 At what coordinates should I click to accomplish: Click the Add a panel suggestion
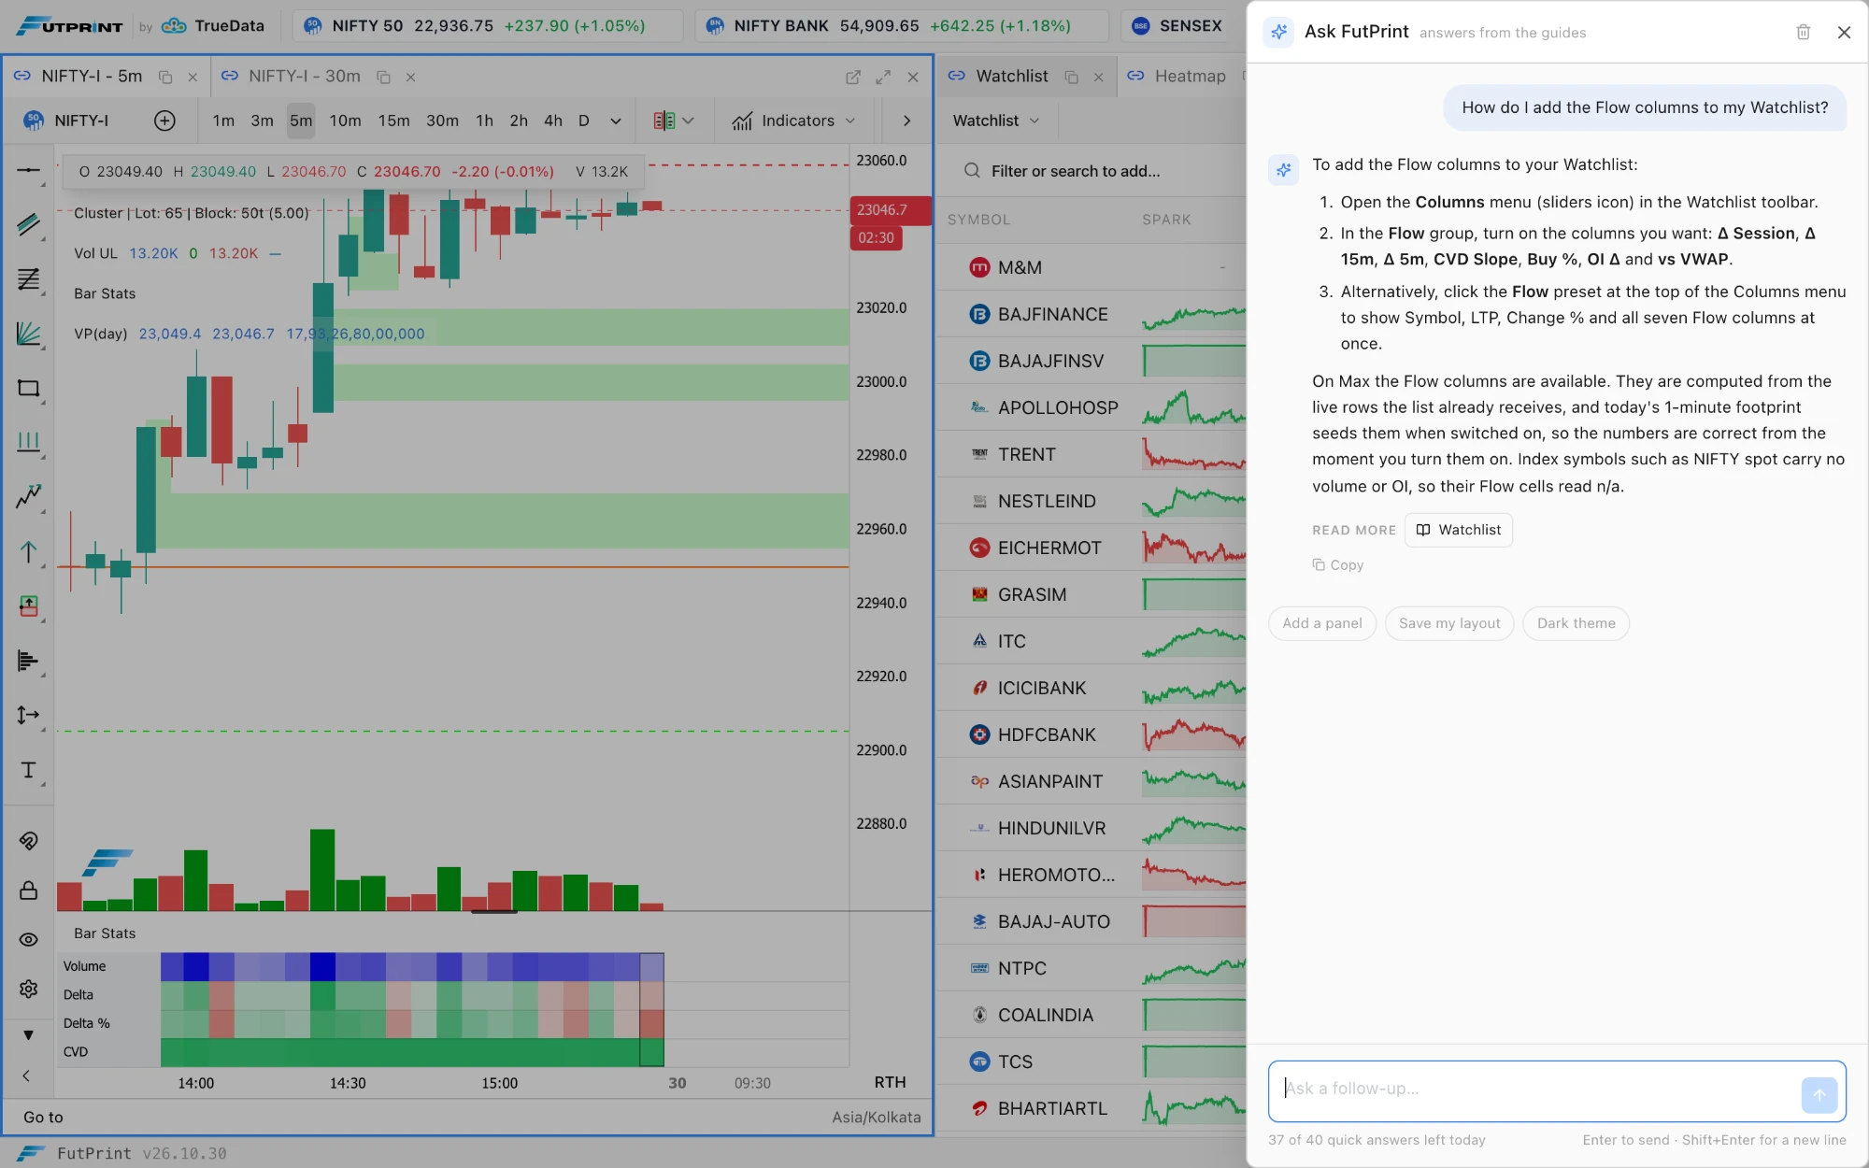tap(1322, 623)
